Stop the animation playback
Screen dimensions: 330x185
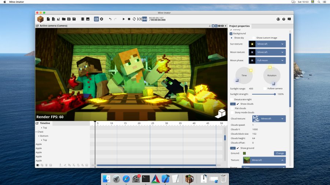coord(129,19)
